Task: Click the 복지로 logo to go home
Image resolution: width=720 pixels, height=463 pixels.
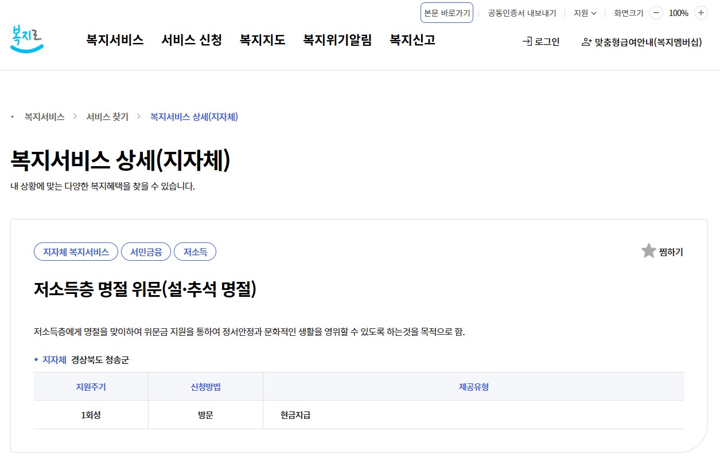Action: click(26, 39)
